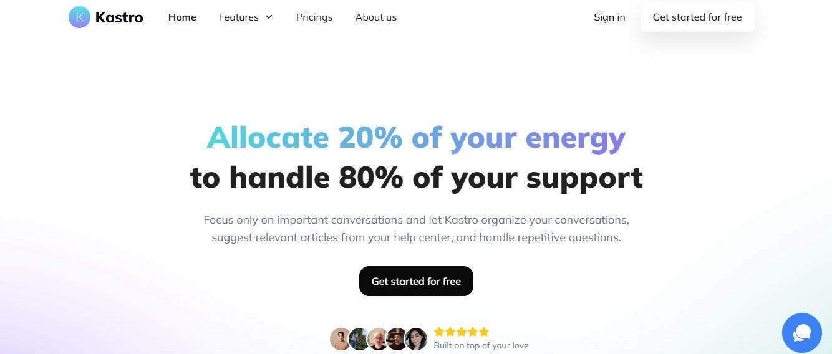Click the first user avatar on the left
832x354 pixels.
341,339
